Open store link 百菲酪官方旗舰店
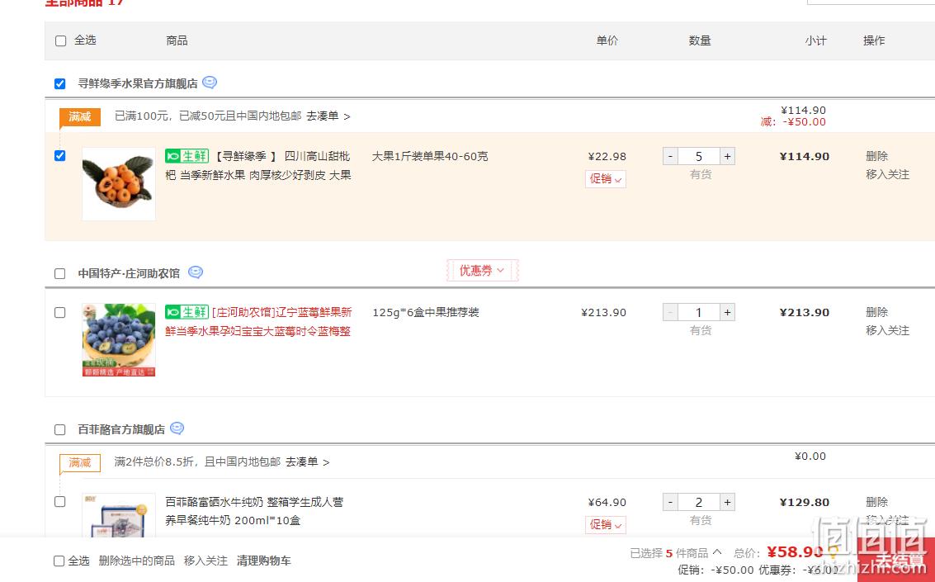The width and height of the screenshot is (935, 582). pos(121,429)
